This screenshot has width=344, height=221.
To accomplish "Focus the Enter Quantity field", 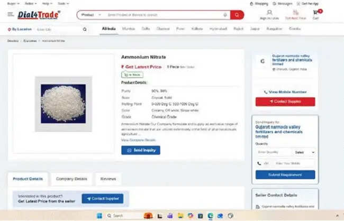I will 274,152.
